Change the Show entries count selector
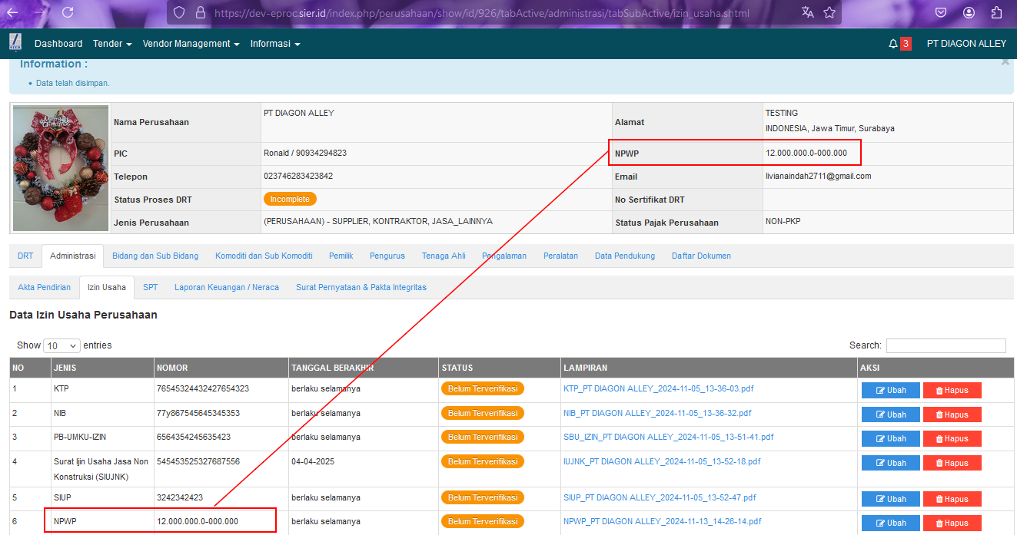The image size is (1017, 535). point(61,346)
